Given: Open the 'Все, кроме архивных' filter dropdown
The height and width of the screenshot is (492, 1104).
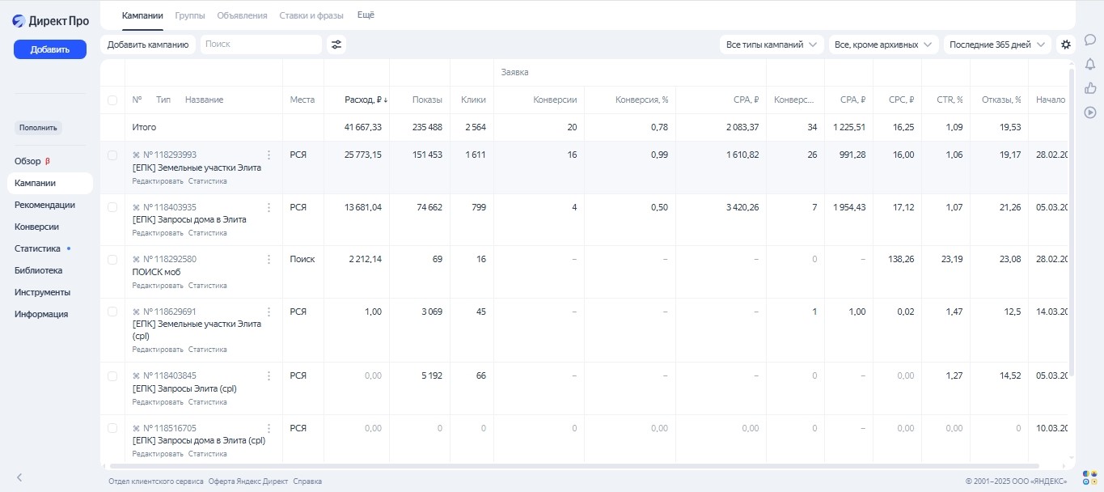Looking at the screenshot, I should click(882, 45).
